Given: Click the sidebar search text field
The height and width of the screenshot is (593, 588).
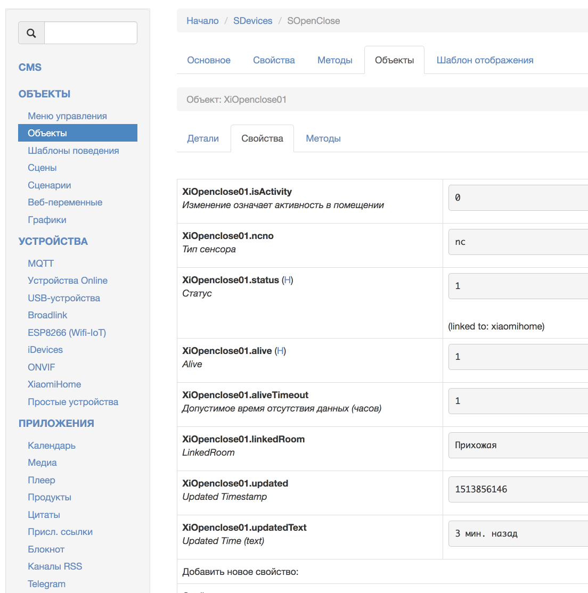Looking at the screenshot, I should tap(91, 33).
